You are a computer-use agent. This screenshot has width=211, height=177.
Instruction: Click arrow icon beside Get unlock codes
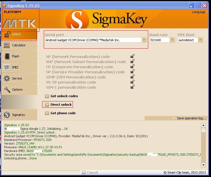47,96
